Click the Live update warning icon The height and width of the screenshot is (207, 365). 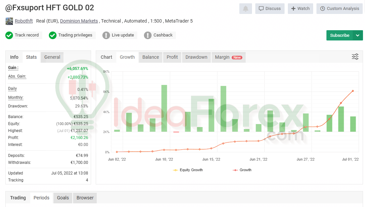106,35
